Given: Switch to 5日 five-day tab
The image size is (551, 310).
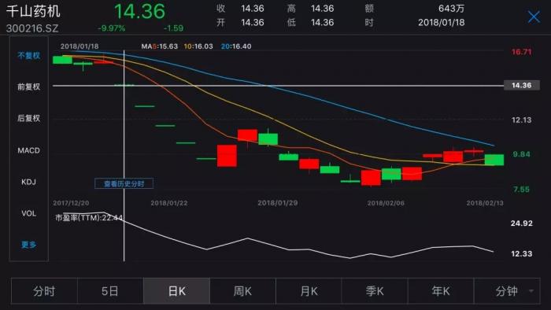Looking at the screenshot, I should coord(110,291).
